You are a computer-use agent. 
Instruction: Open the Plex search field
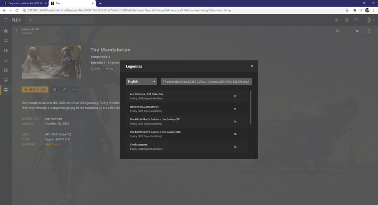(x=60, y=20)
